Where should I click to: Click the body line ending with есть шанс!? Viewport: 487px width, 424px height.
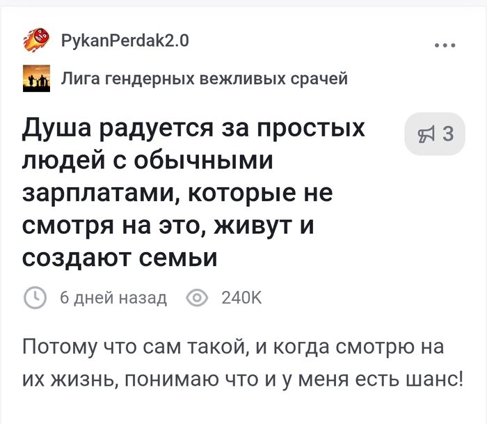(242, 380)
